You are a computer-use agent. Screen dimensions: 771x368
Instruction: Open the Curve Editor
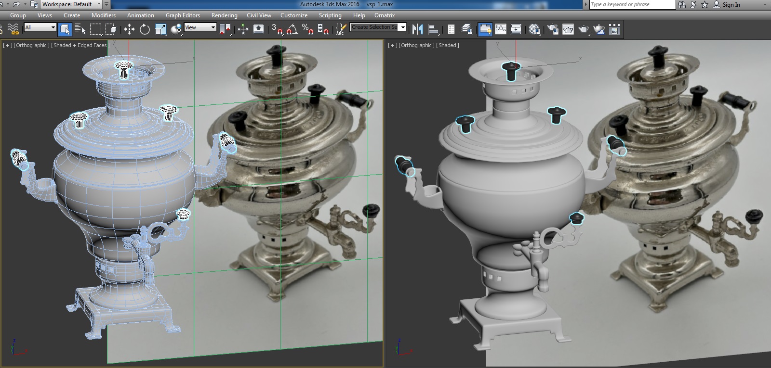[x=501, y=29]
